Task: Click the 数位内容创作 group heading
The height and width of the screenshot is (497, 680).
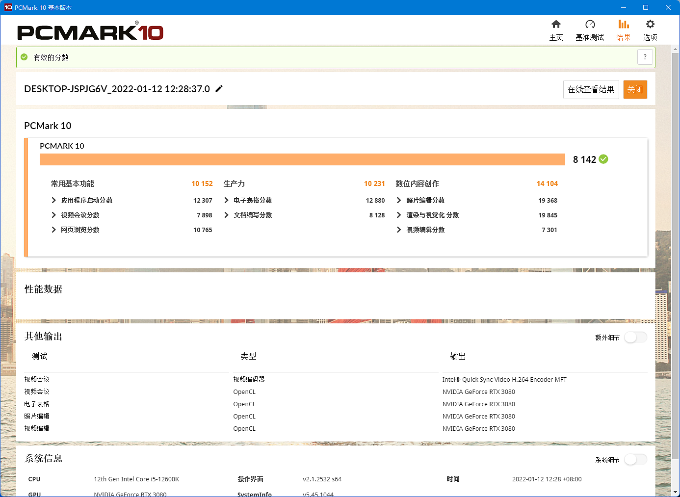Action: (418, 183)
